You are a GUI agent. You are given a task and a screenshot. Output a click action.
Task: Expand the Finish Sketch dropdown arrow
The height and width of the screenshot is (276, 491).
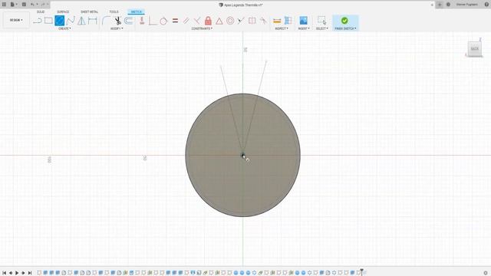(355, 28)
